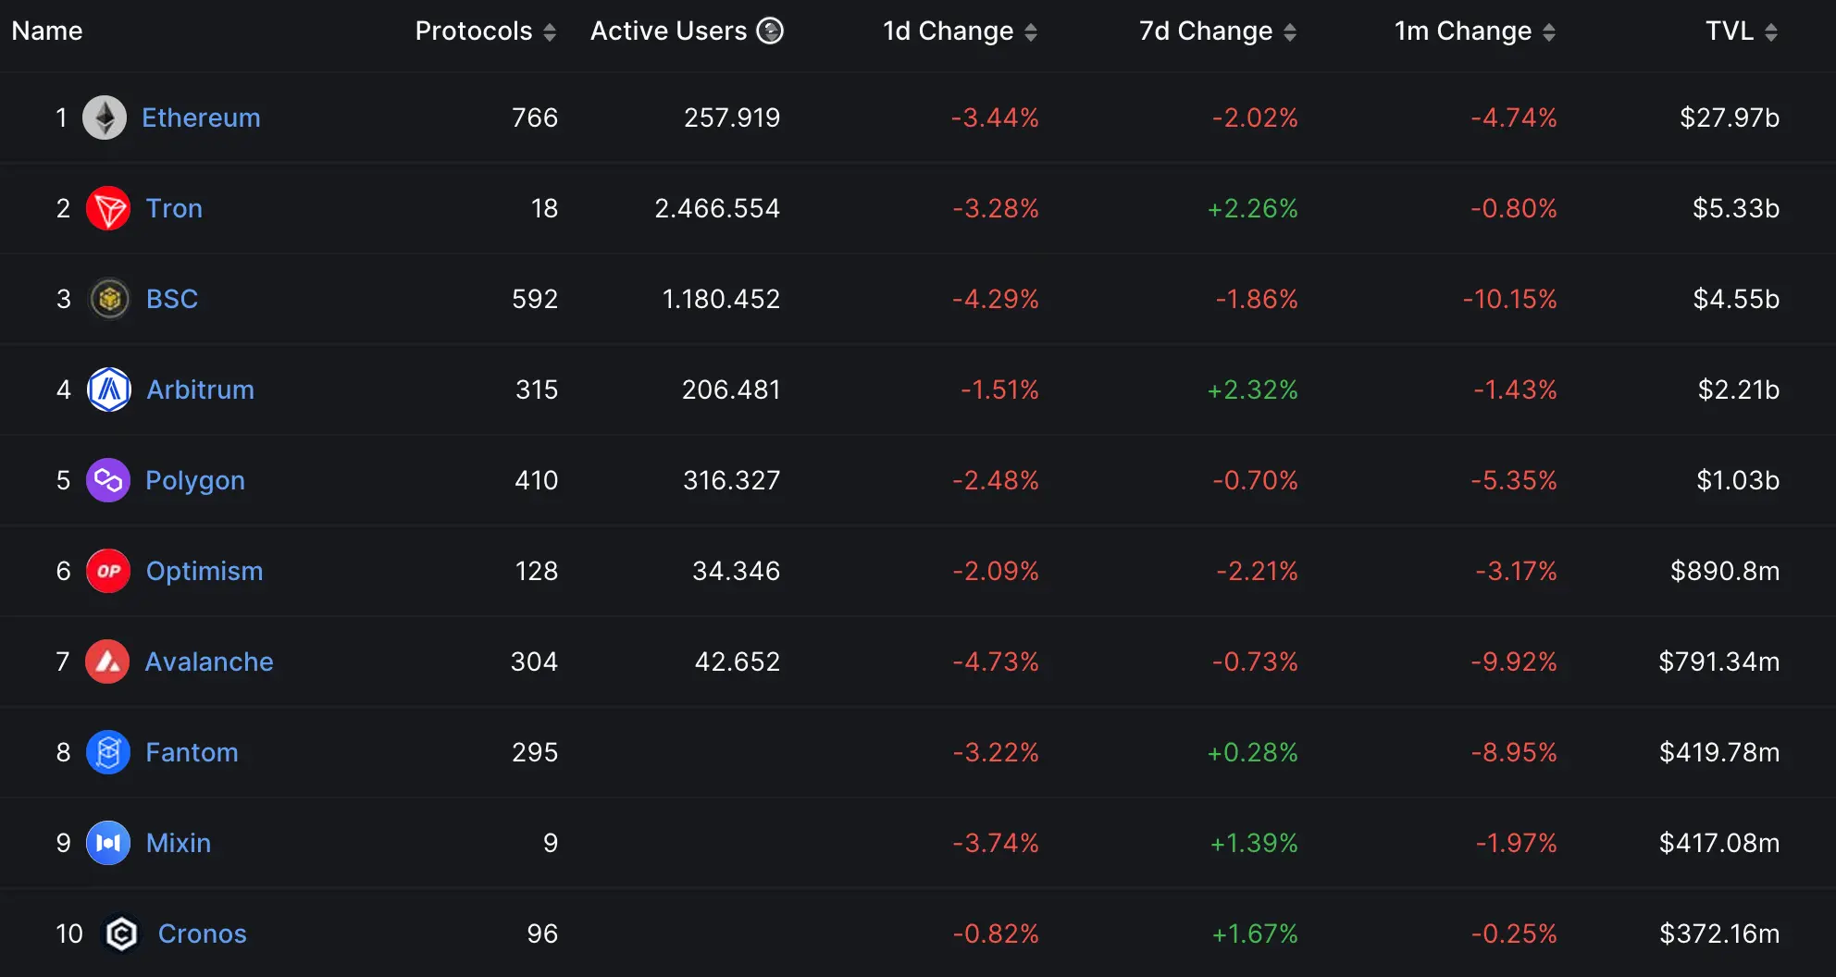This screenshot has width=1836, height=977.
Task: Select Optimism TVL $890.8m
Action: pyautogui.click(x=1725, y=571)
